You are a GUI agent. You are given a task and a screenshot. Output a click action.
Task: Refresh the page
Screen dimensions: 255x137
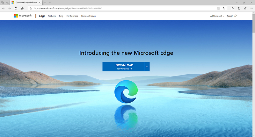point(16,8)
